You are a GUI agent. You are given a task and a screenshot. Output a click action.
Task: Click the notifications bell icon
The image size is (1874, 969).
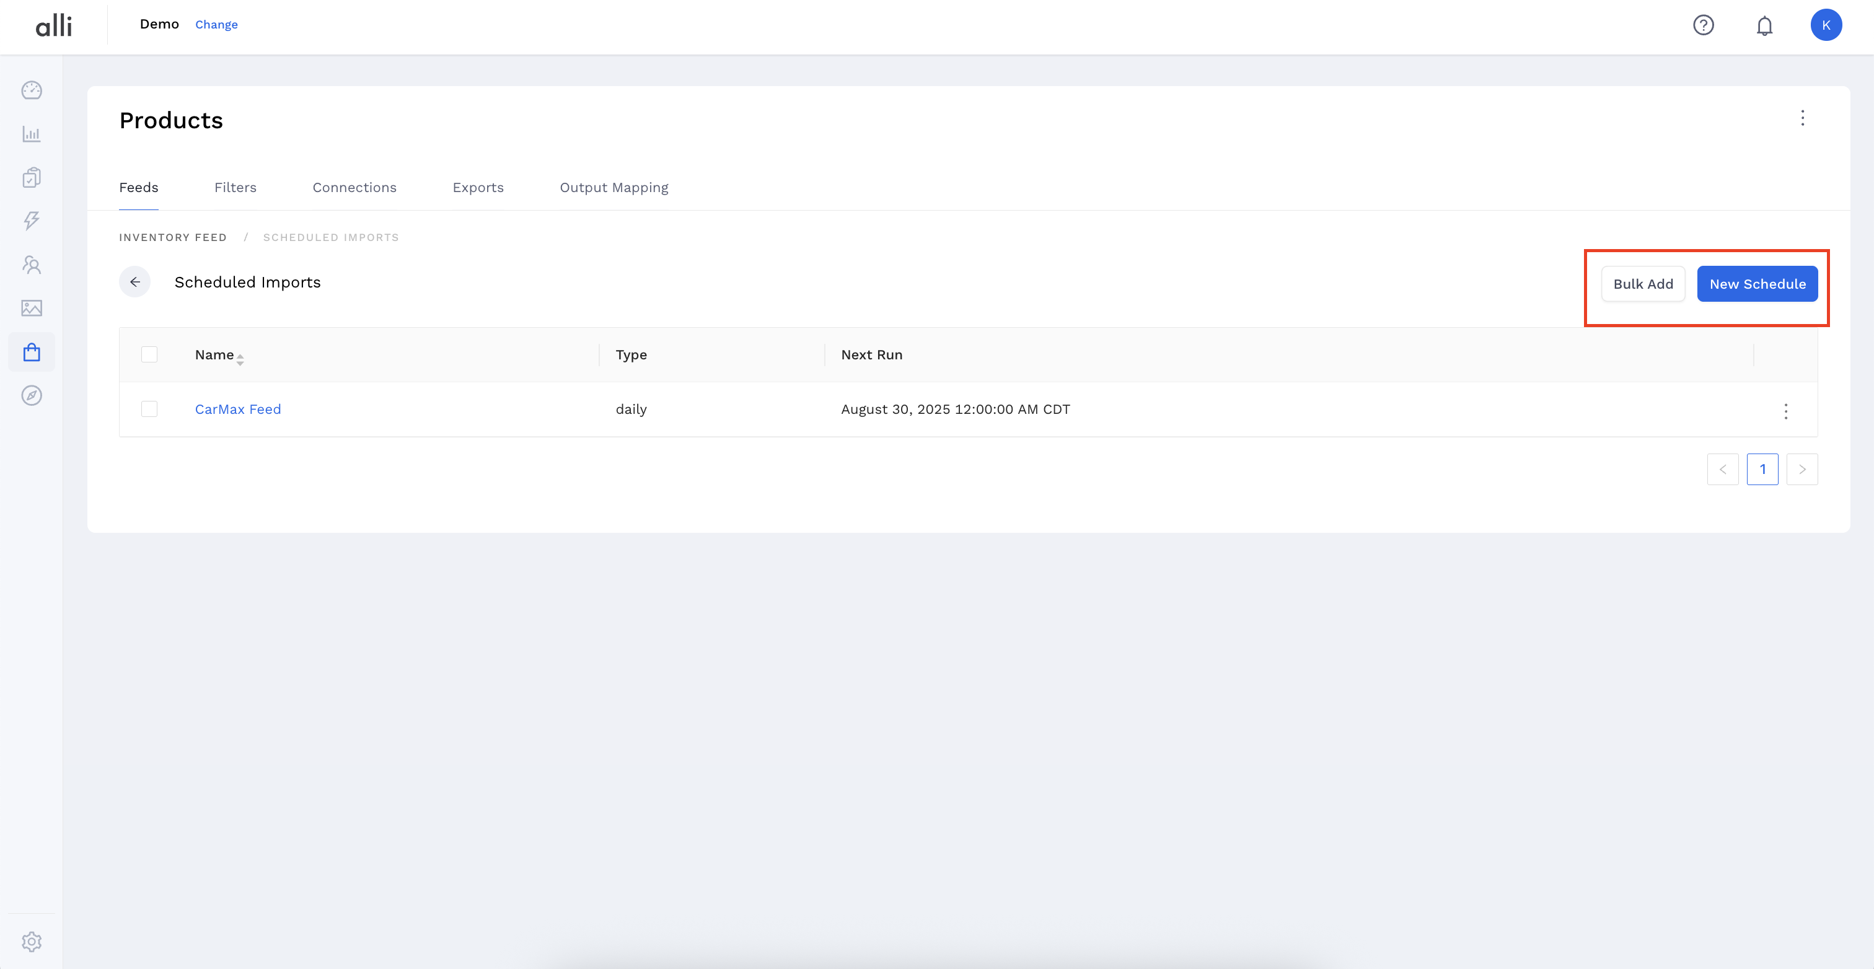1764,25
